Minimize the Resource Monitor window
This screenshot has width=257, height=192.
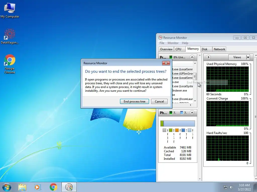click(x=237, y=38)
